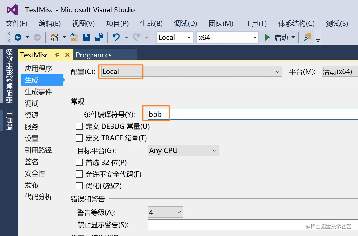Open the 调试 property page in sidebar

point(32,103)
